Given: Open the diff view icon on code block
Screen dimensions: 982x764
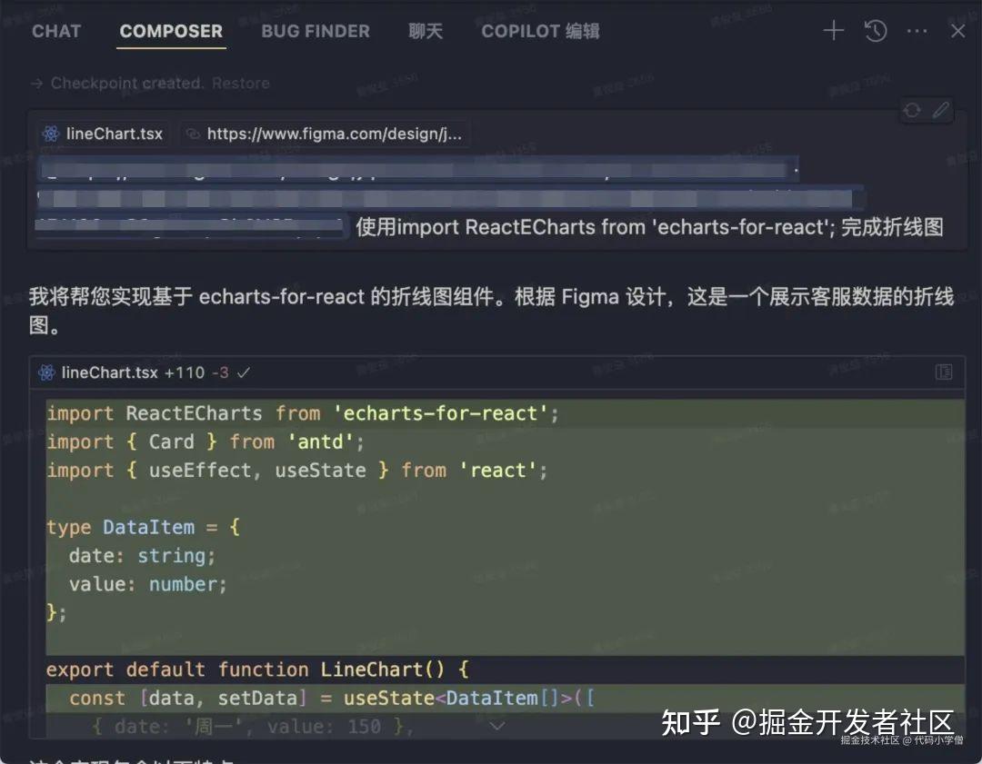Looking at the screenshot, I should point(944,372).
